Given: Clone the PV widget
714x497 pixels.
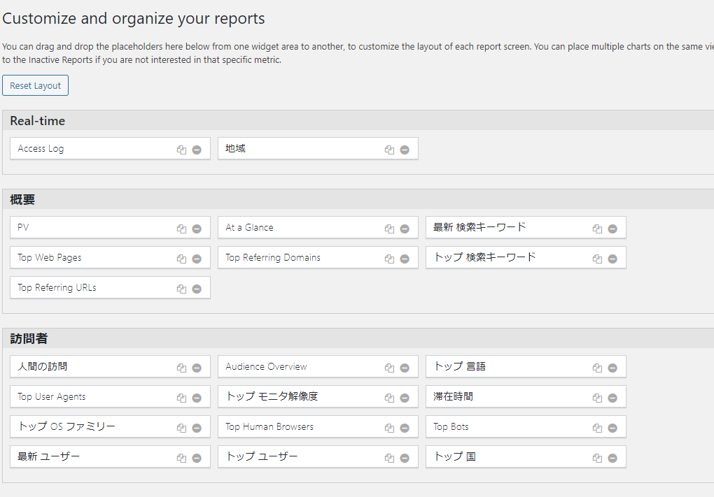Looking at the screenshot, I should [x=181, y=229].
